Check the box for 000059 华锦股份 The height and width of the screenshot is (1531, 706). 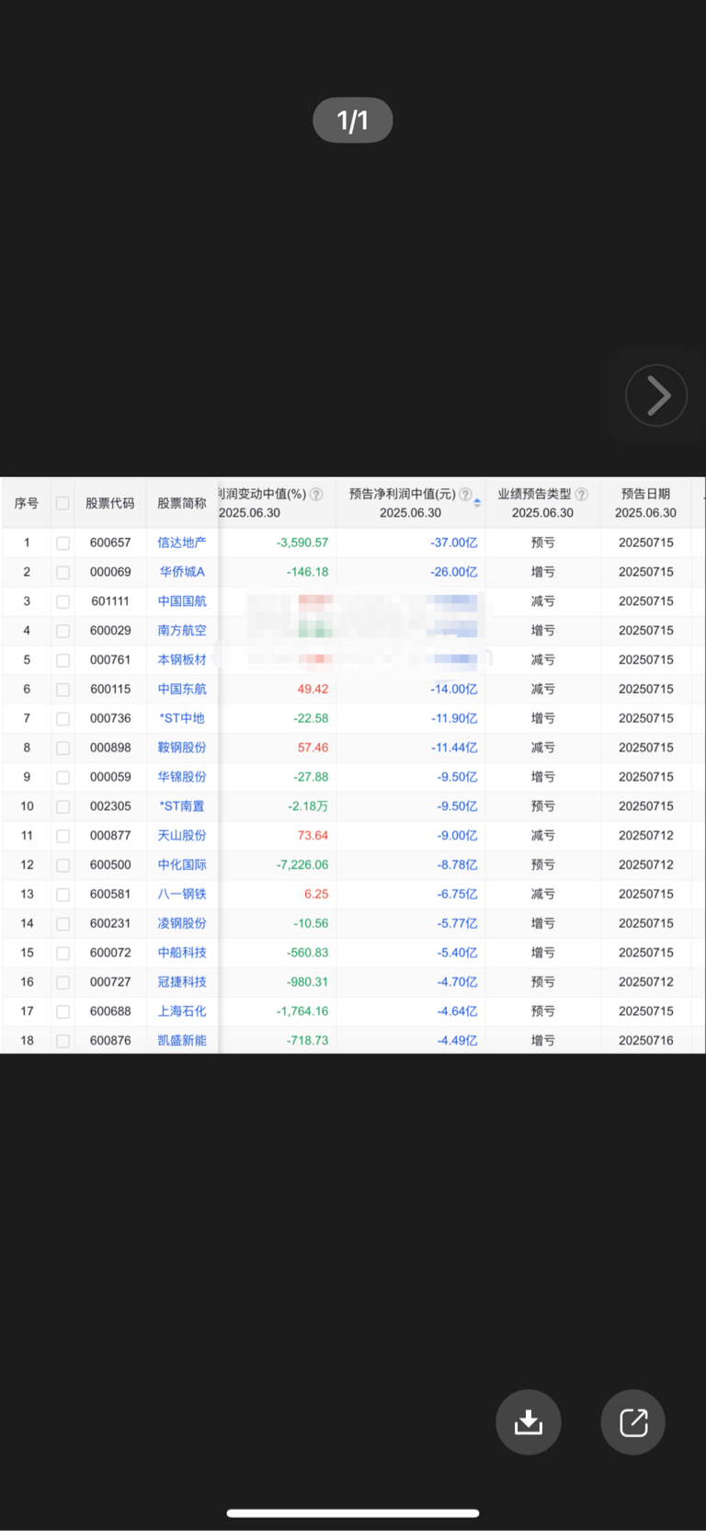tap(63, 778)
